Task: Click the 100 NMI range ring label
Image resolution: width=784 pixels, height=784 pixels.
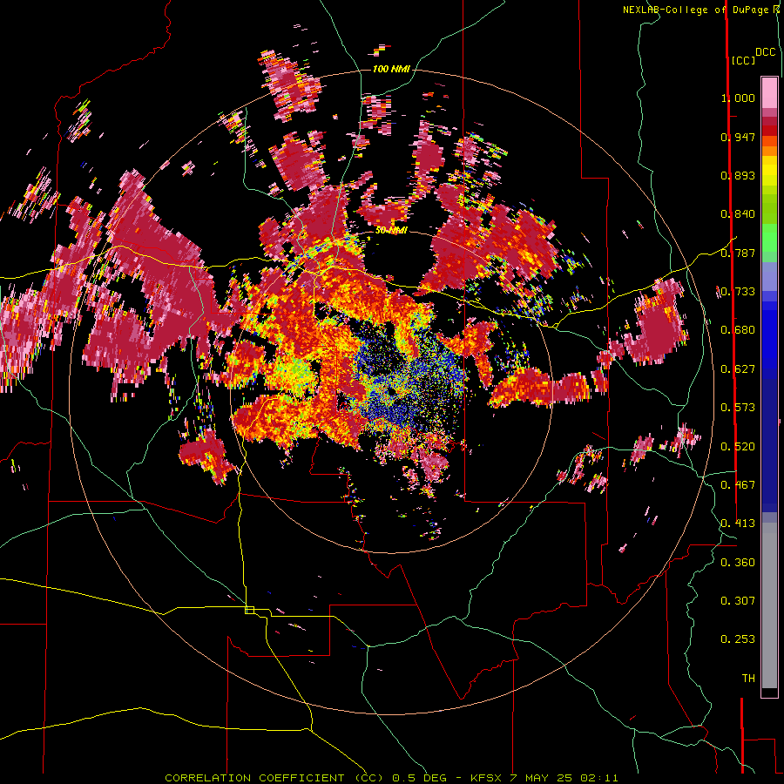Action: tap(391, 69)
